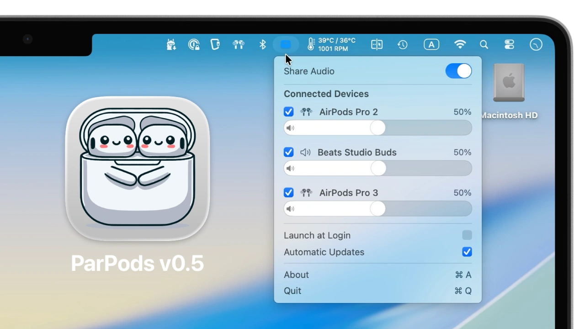Click the highlighted blue ParPods menu bar icon

click(286, 44)
